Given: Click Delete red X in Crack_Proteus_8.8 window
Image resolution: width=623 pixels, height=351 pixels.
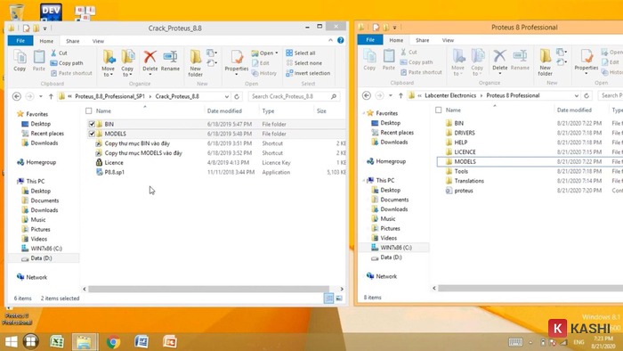Looking at the screenshot, I should [x=150, y=58].
